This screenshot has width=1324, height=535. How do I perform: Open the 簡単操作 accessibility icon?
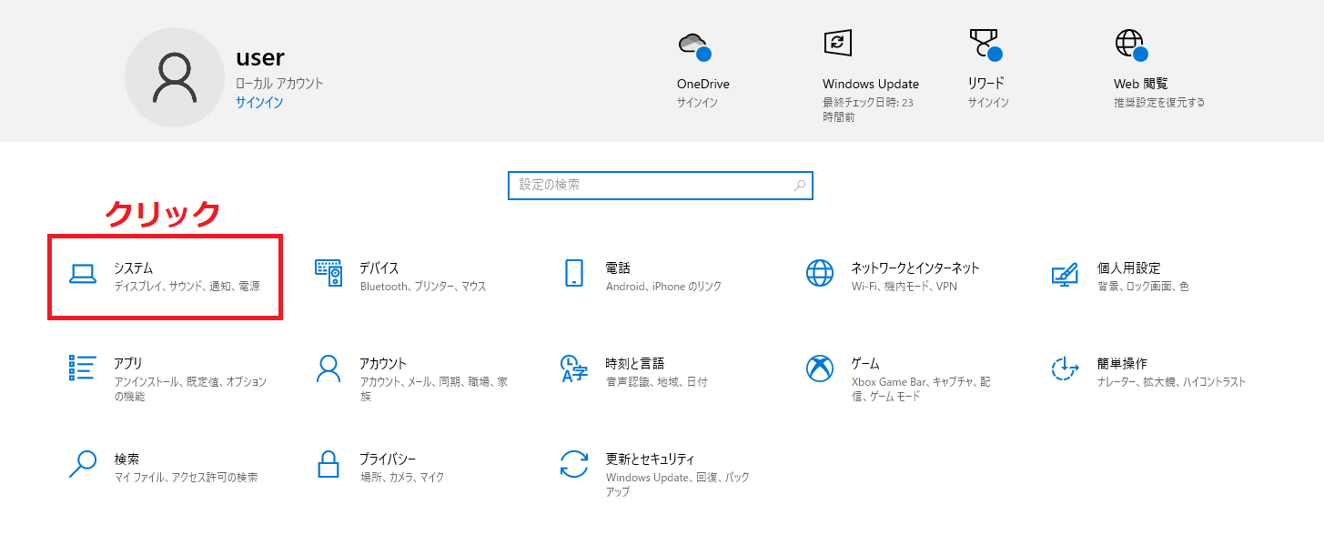(x=1065, y=368)
